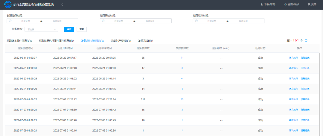Open the 任务状态 dropdown
This screenshot has height=136, width=323.
click(x=41, y=29)
